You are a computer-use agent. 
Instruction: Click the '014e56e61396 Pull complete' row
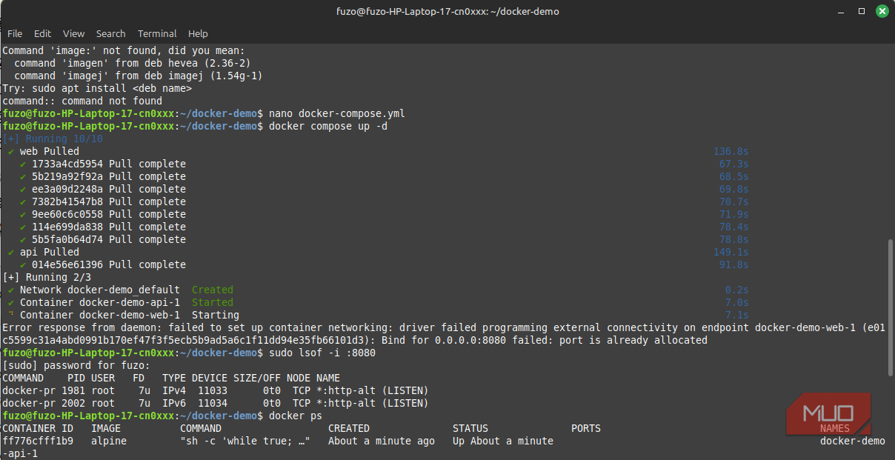click(x=103, y=264)
